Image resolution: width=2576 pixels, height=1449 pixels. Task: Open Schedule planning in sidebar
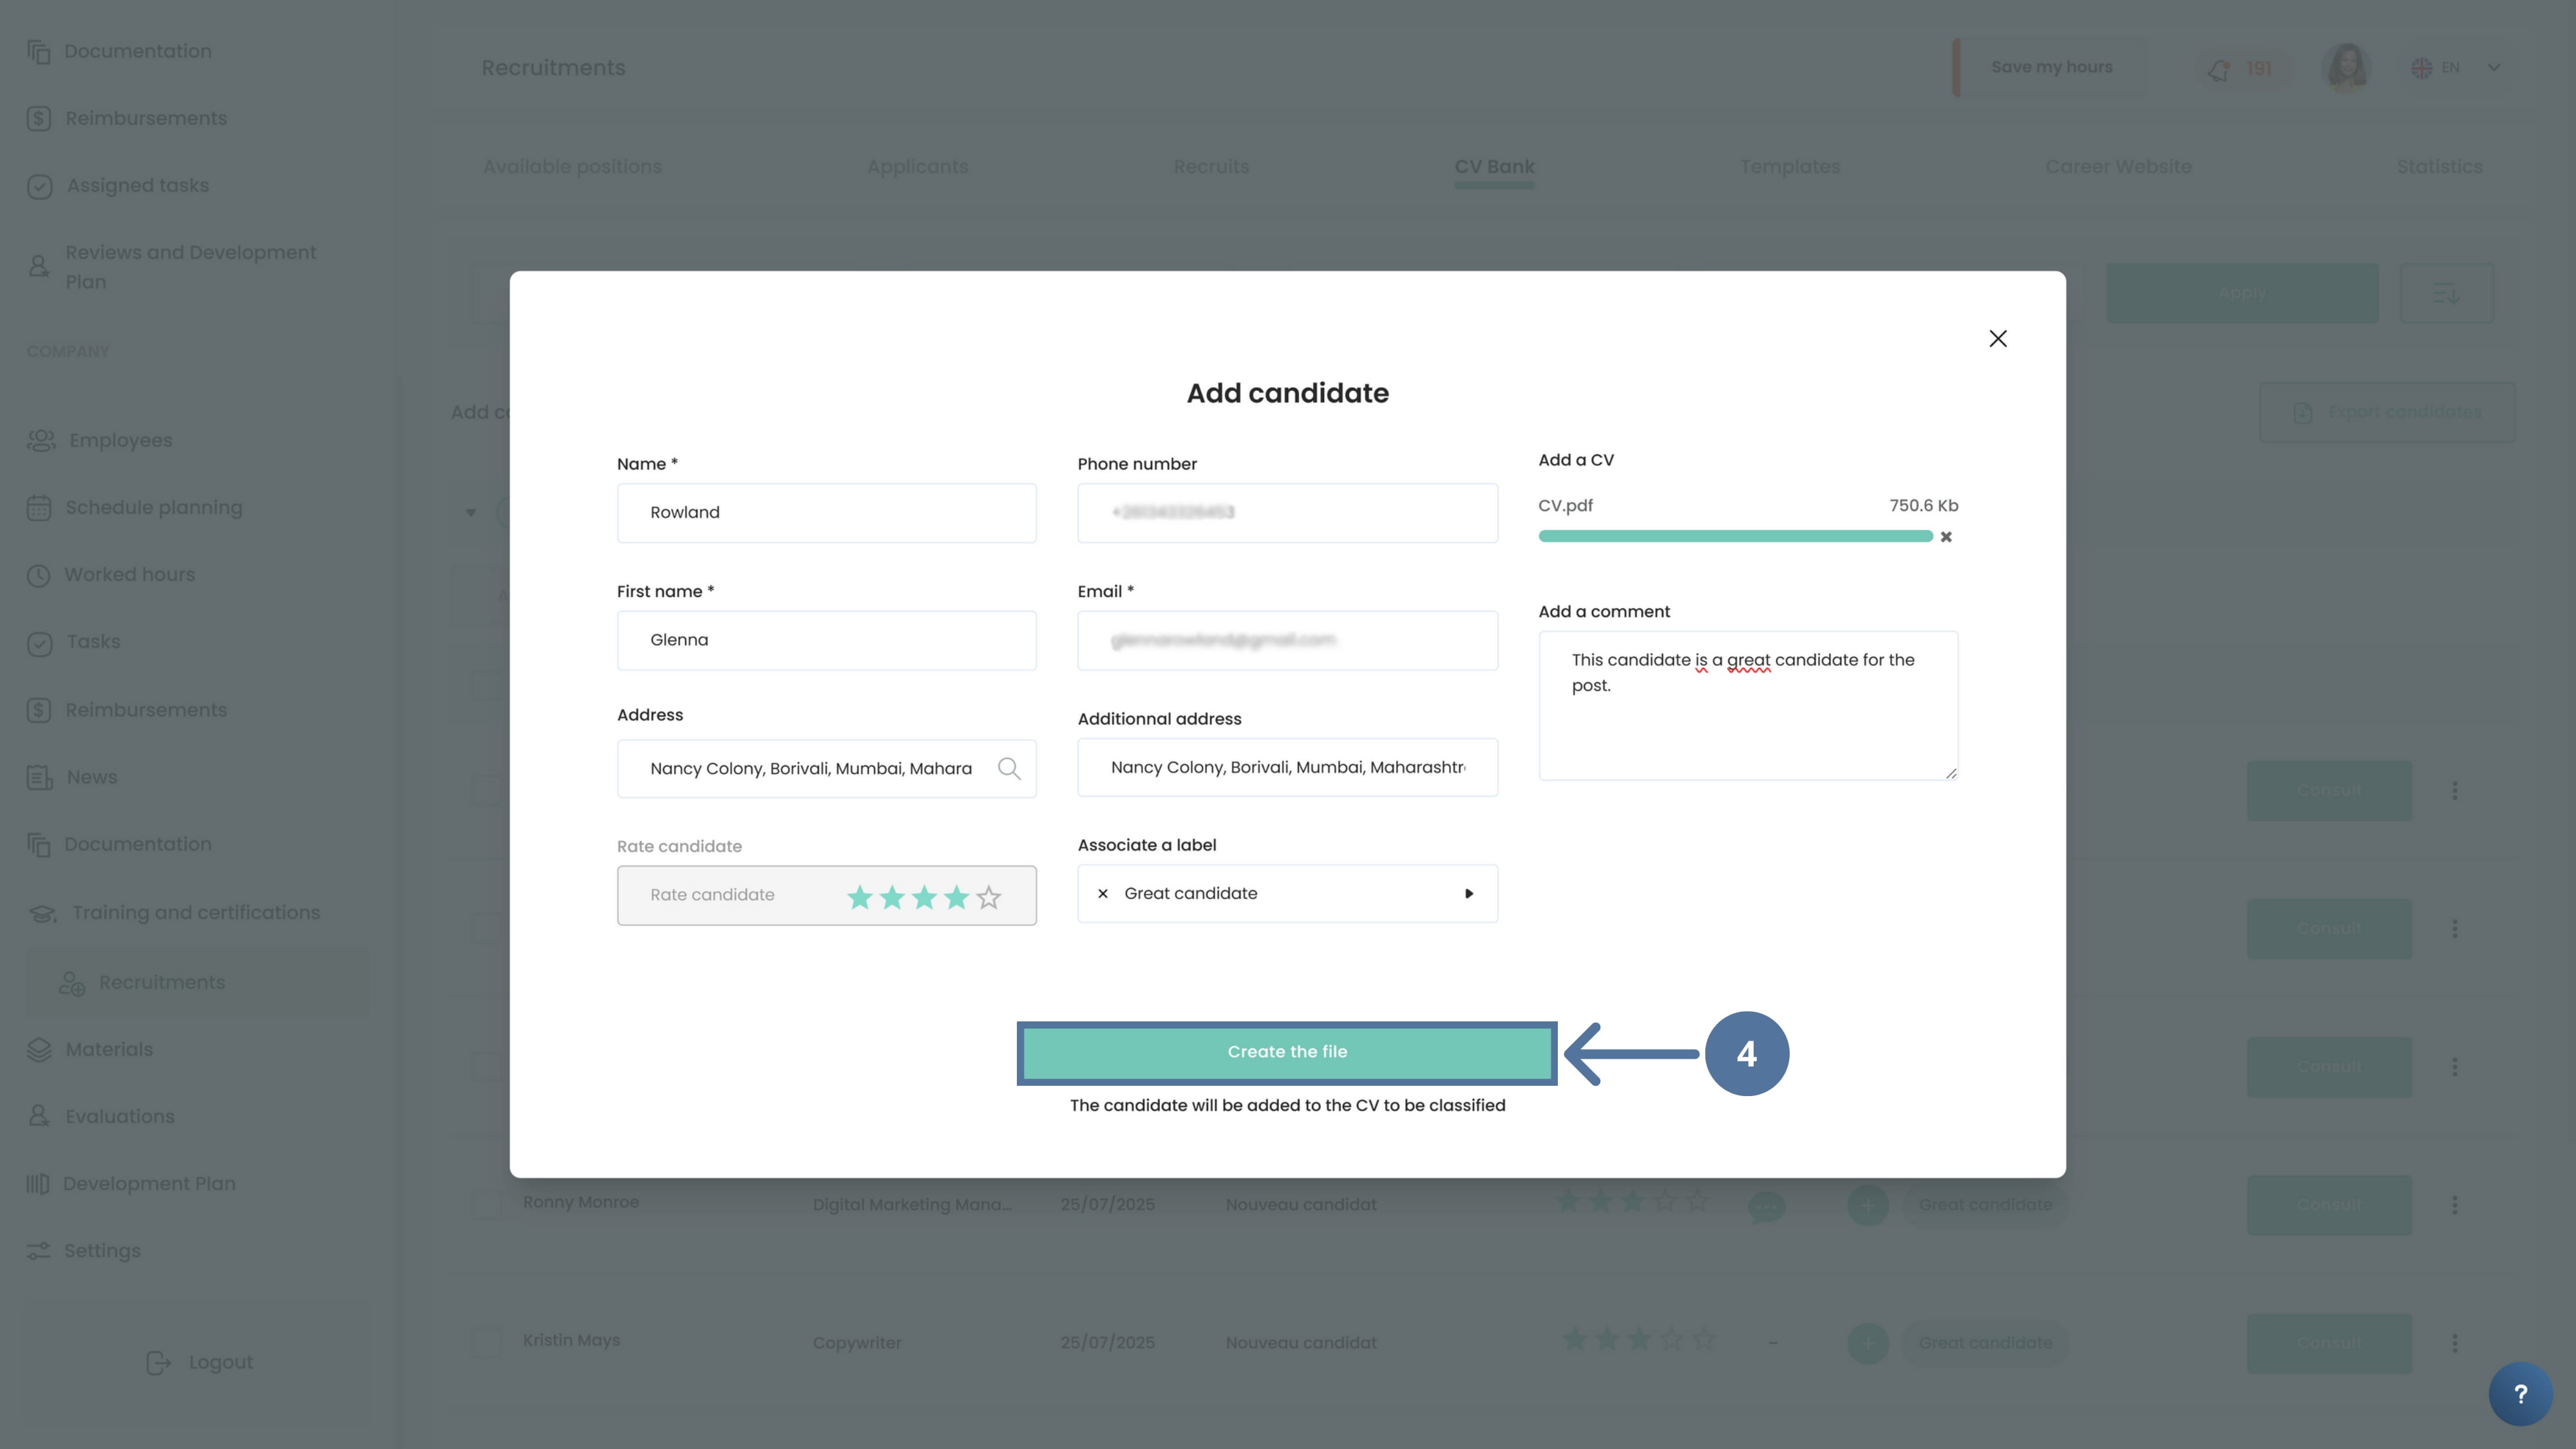pyautogui.click(x=135, y=508)
